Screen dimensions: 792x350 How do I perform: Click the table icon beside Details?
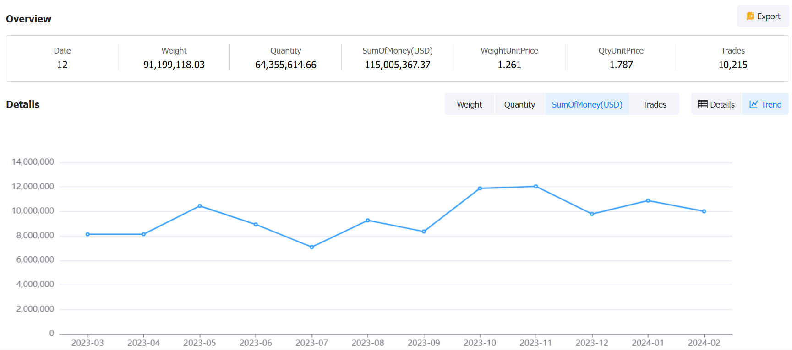coord(702,104)
